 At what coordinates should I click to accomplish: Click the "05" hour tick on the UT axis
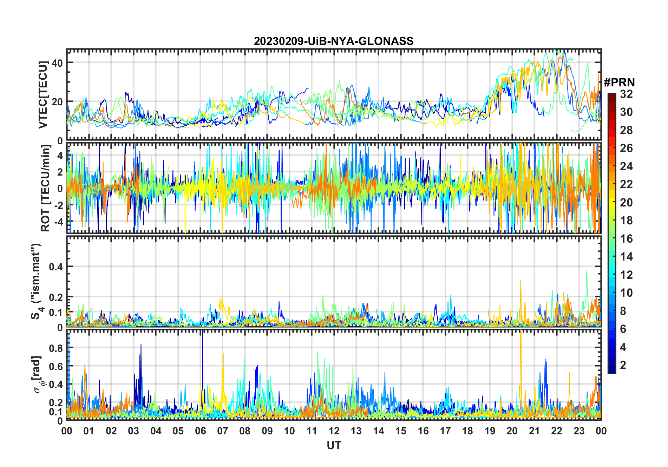click(178, 431)
